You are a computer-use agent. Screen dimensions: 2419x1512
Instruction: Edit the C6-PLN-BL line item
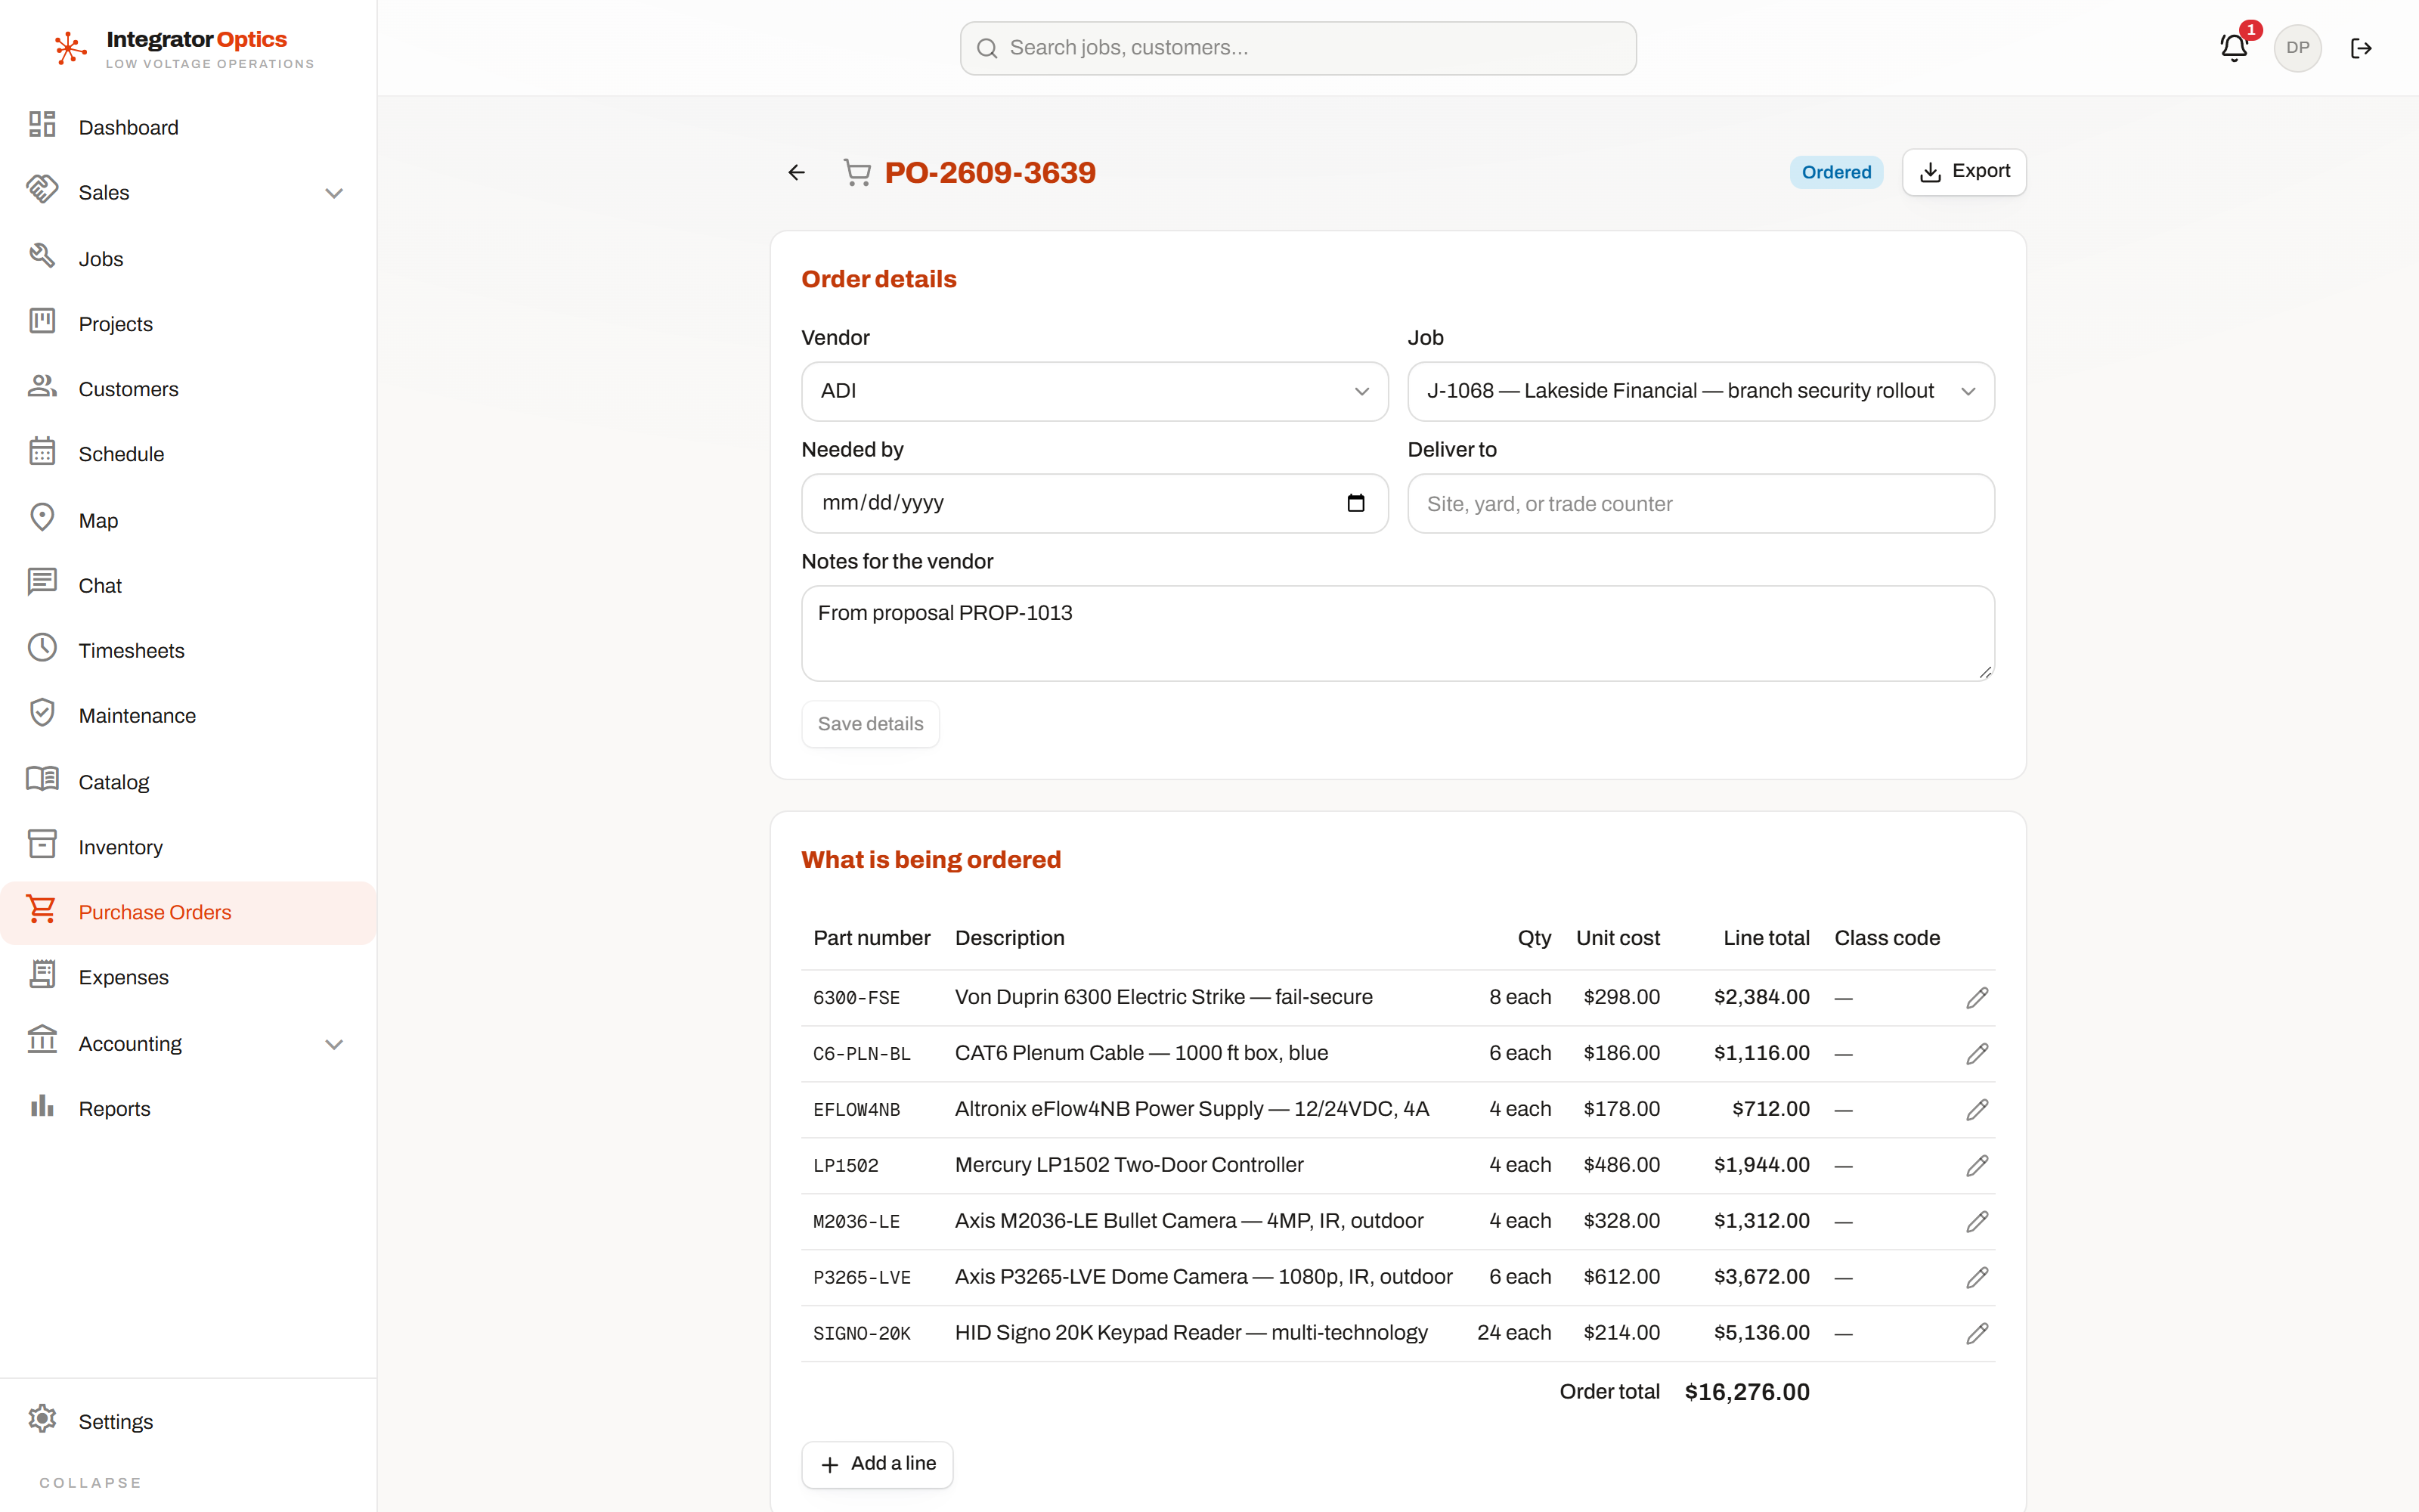click(1976, 1054)
